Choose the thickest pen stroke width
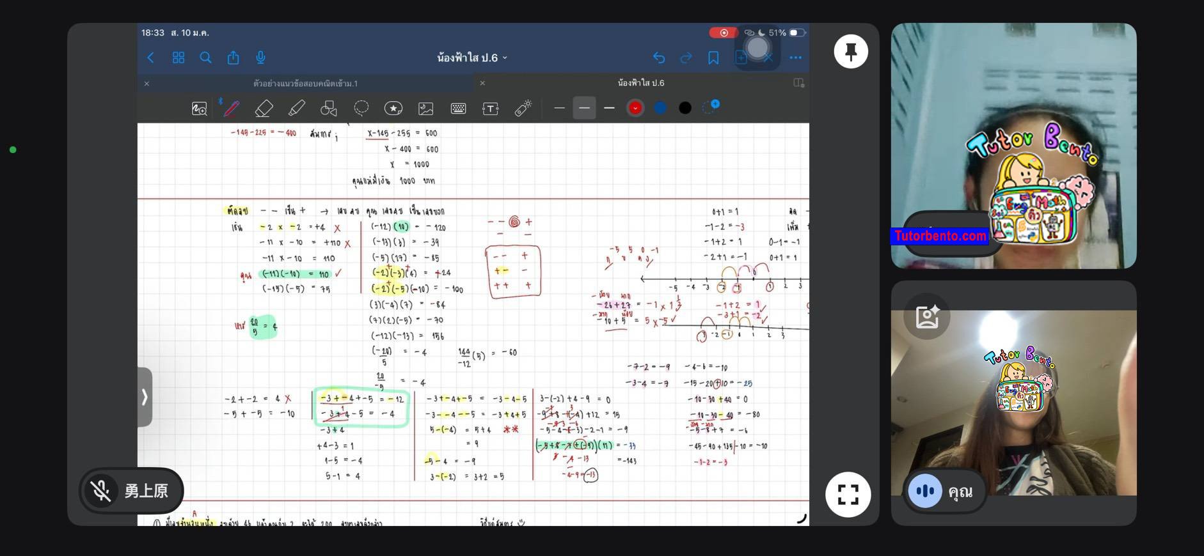The image size is (1204, 556). click(x=609, y=109)
